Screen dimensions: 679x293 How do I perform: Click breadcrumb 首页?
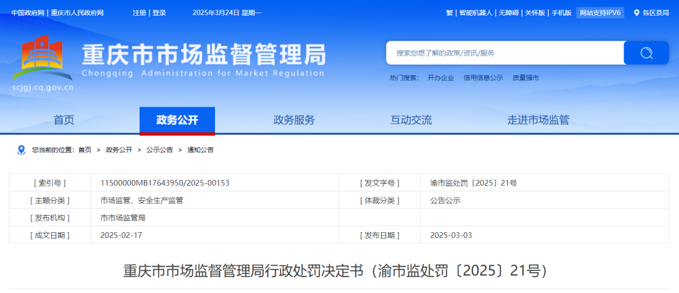point(85,150)
